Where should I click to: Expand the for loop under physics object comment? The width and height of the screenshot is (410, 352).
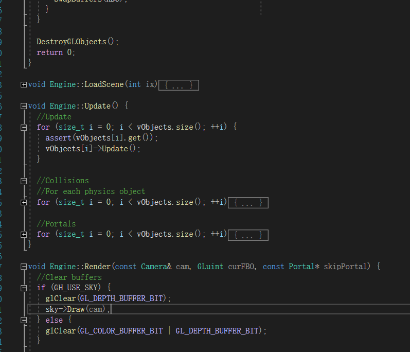click(24, 203)
